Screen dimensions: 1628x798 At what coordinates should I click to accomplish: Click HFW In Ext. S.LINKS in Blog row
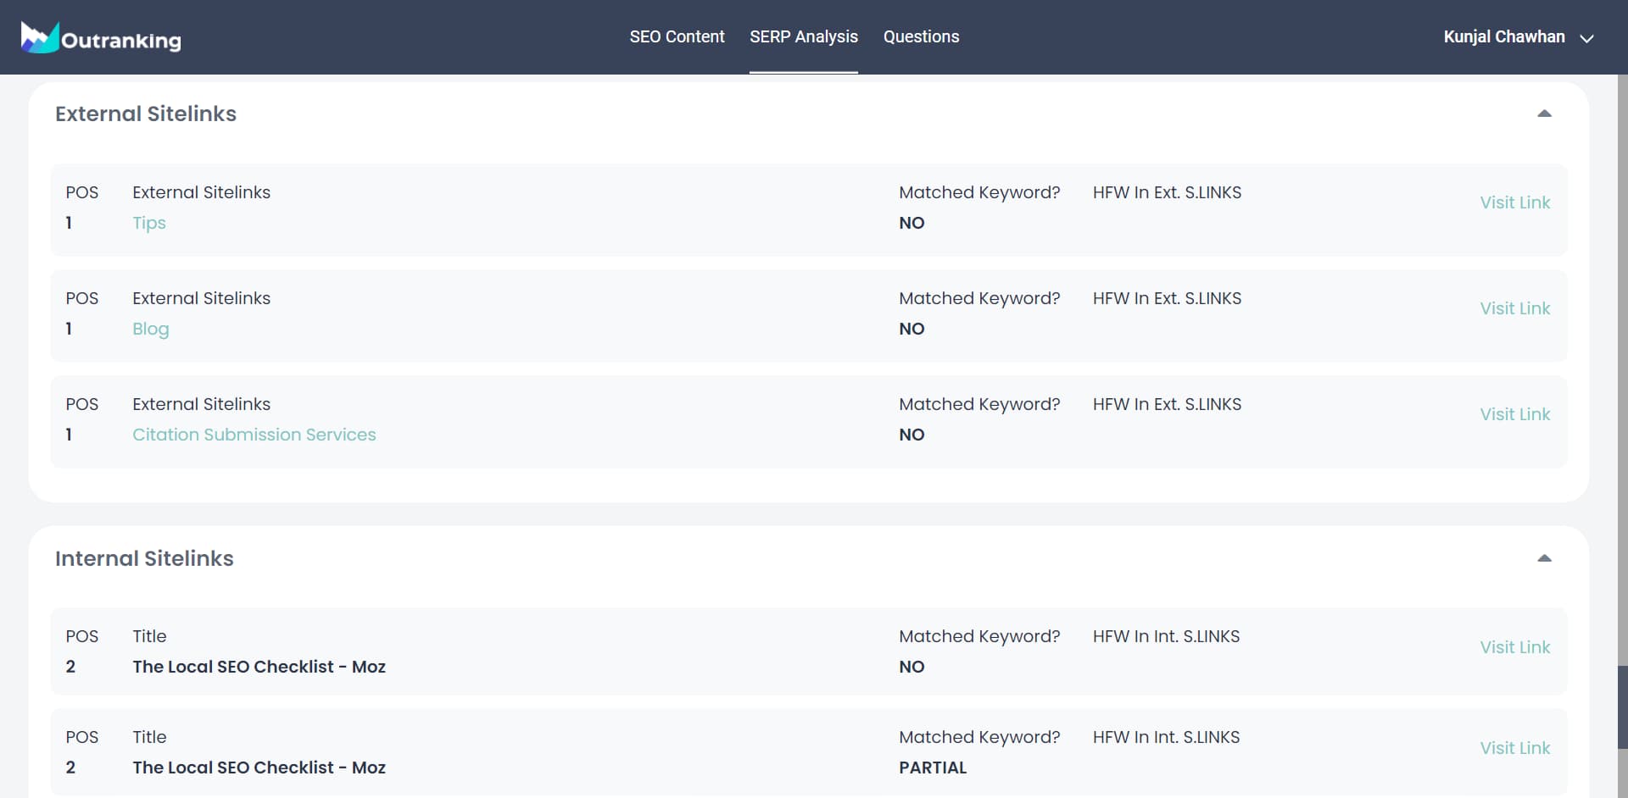(1167, 298)
